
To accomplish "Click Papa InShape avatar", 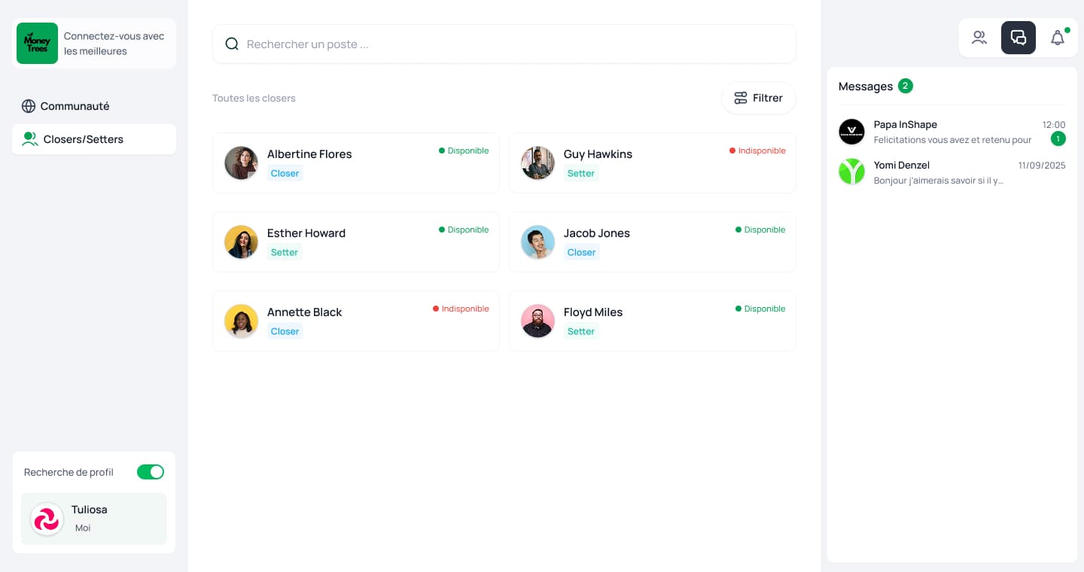I will point(851,132).
